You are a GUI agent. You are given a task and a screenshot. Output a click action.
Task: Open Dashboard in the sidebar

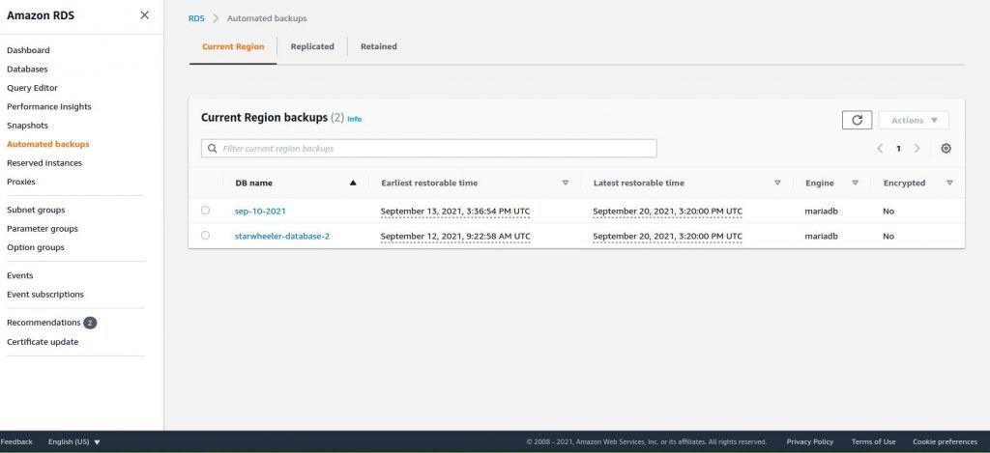click(x=28, y=50)
